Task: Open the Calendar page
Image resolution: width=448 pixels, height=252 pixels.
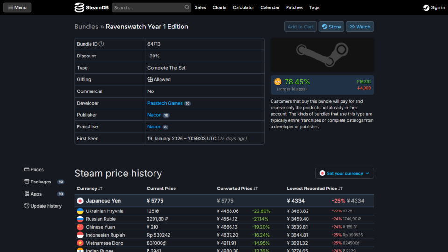Action: click(x=270, y=7)
